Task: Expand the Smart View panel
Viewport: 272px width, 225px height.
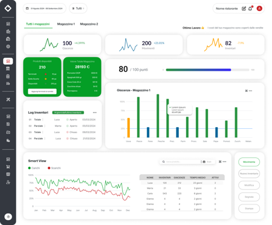Action: click(220, 161)
